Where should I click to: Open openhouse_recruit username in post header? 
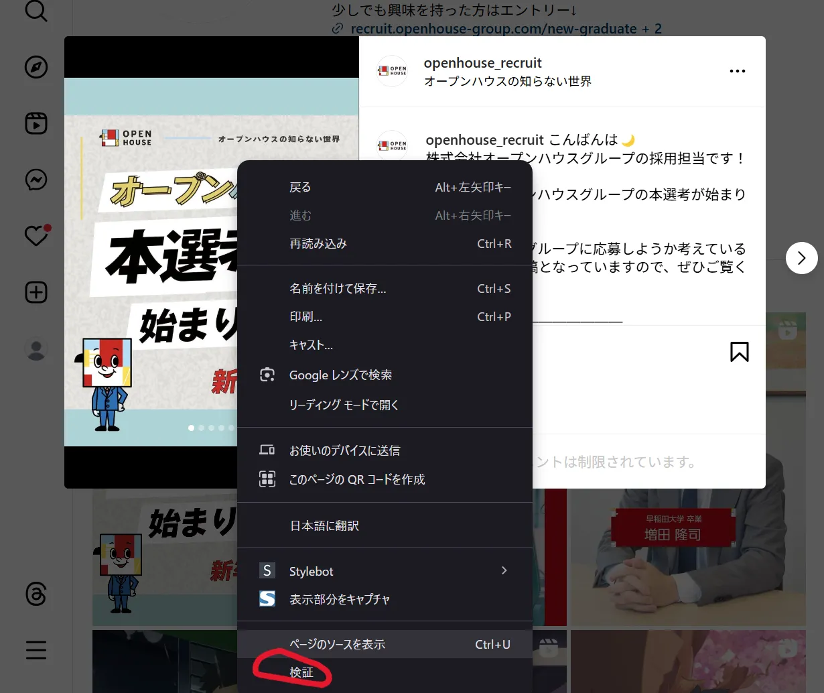[483, 63]
